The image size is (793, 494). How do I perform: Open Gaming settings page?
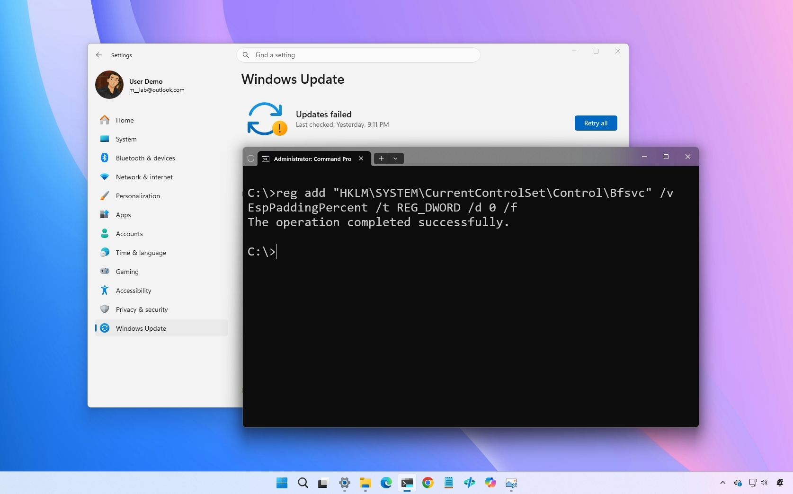(161, 272)
